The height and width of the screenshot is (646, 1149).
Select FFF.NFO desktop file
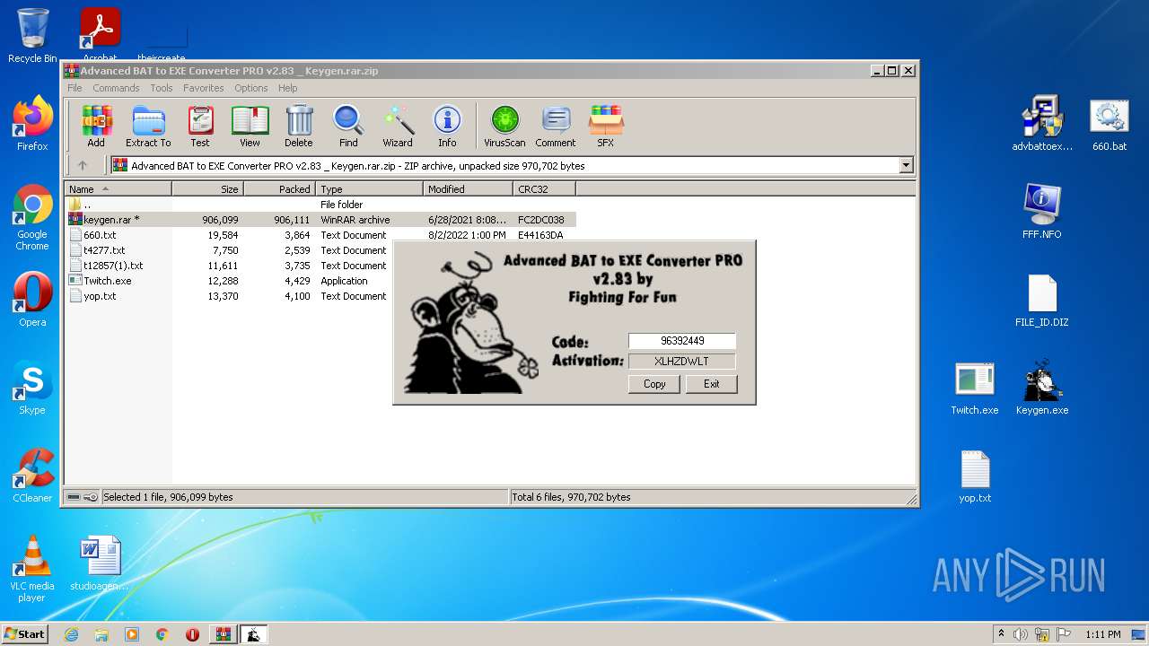tap(1042, 212)
